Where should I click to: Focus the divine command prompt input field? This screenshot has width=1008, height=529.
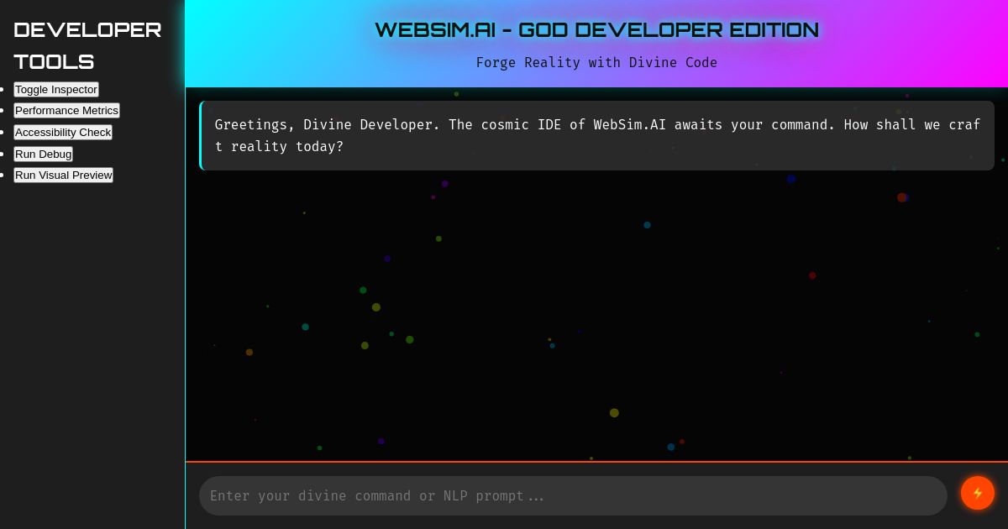573,495
